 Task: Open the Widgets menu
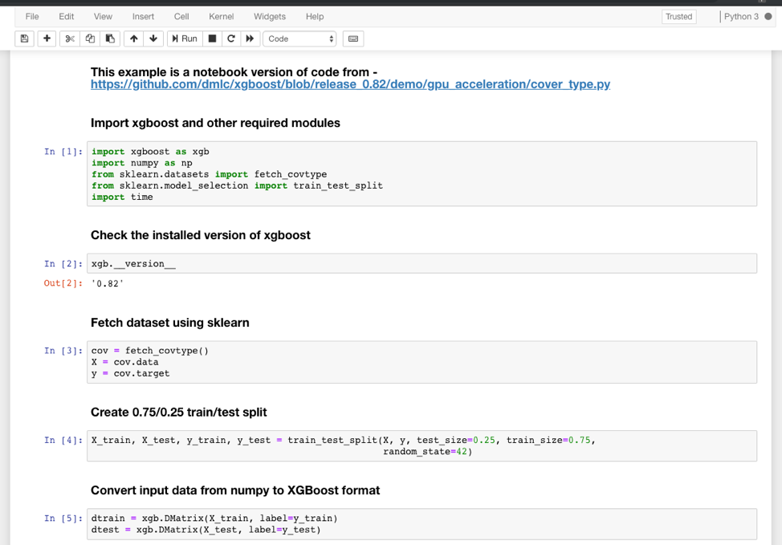click(270, 16)
